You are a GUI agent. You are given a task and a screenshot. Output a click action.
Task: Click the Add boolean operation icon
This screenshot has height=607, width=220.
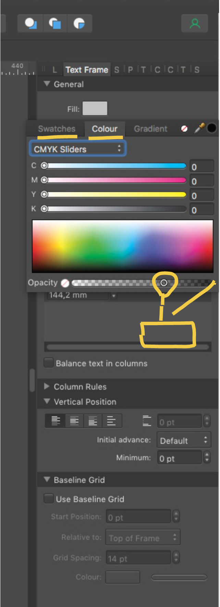[30, 23]
